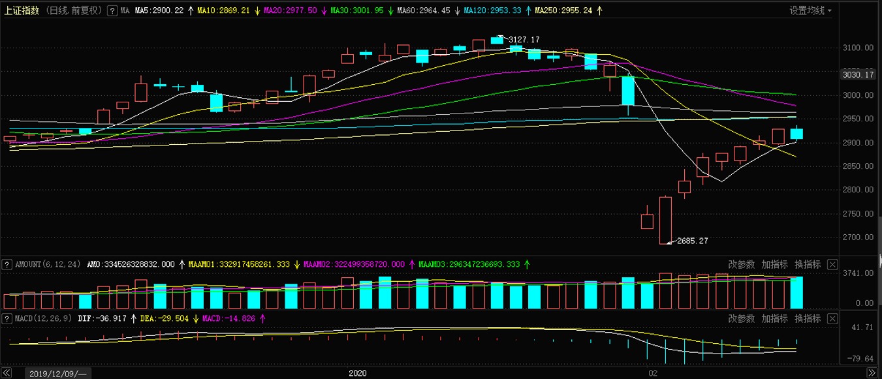Open help for the MACD indicator

tap(7, 318)
